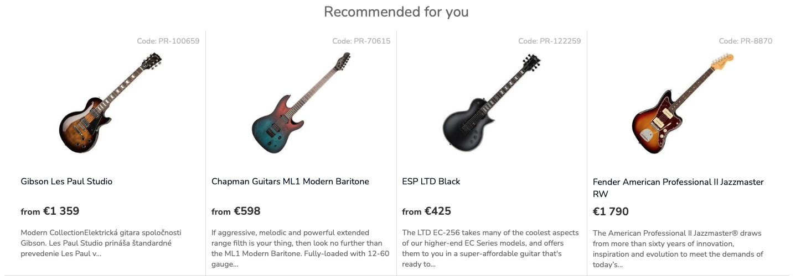Click the Gibson Modern Collection description text
This screenshot has height=276, width=801.
(x=101, y=243)
